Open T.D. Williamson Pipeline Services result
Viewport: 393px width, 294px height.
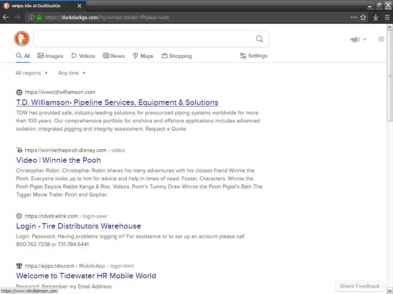point(117,103)
